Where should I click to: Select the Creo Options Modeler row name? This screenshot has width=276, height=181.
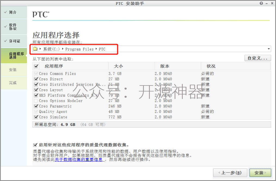tap(61, 101)
